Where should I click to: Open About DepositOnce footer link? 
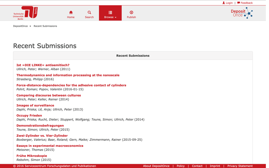pos(156,166)
